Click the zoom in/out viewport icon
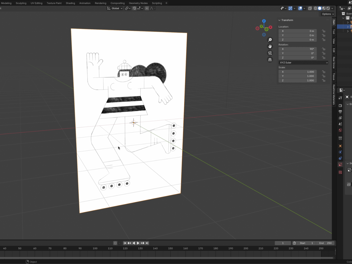 pos(270,40)
